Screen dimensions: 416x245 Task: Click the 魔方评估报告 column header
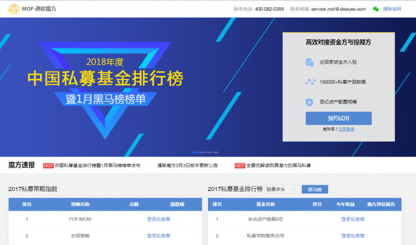pos(381,204)
